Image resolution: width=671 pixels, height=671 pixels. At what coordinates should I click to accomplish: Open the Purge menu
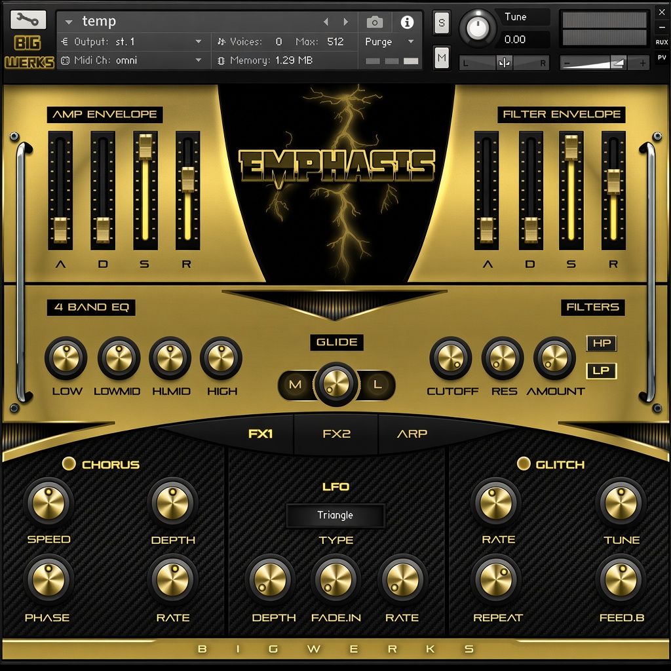pos(389,42)
